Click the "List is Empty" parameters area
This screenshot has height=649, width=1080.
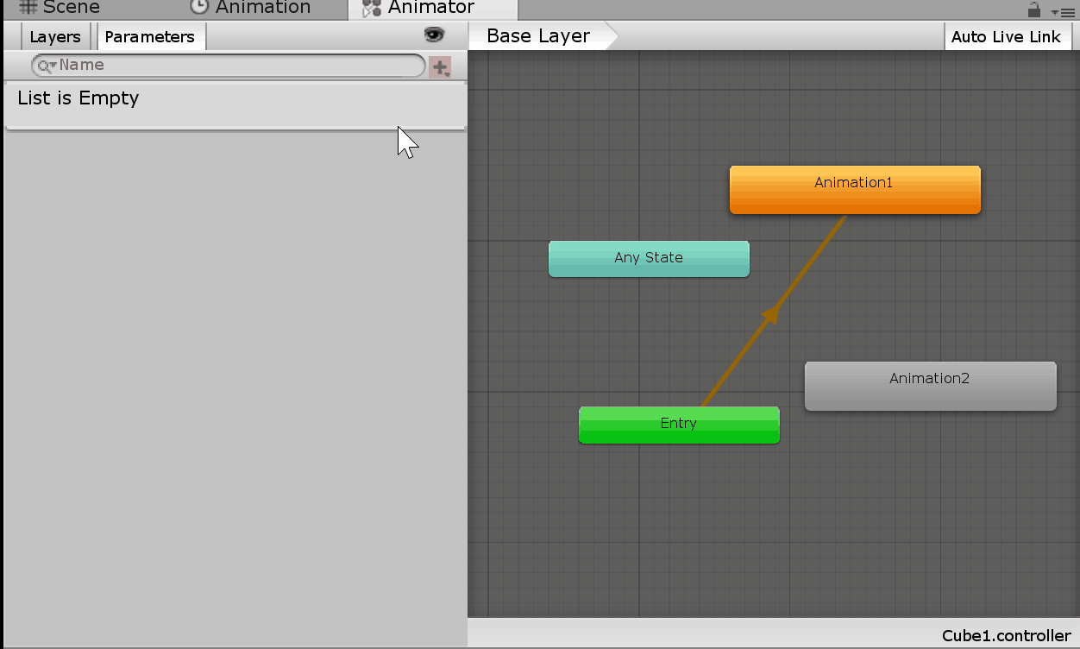point(78,98)
